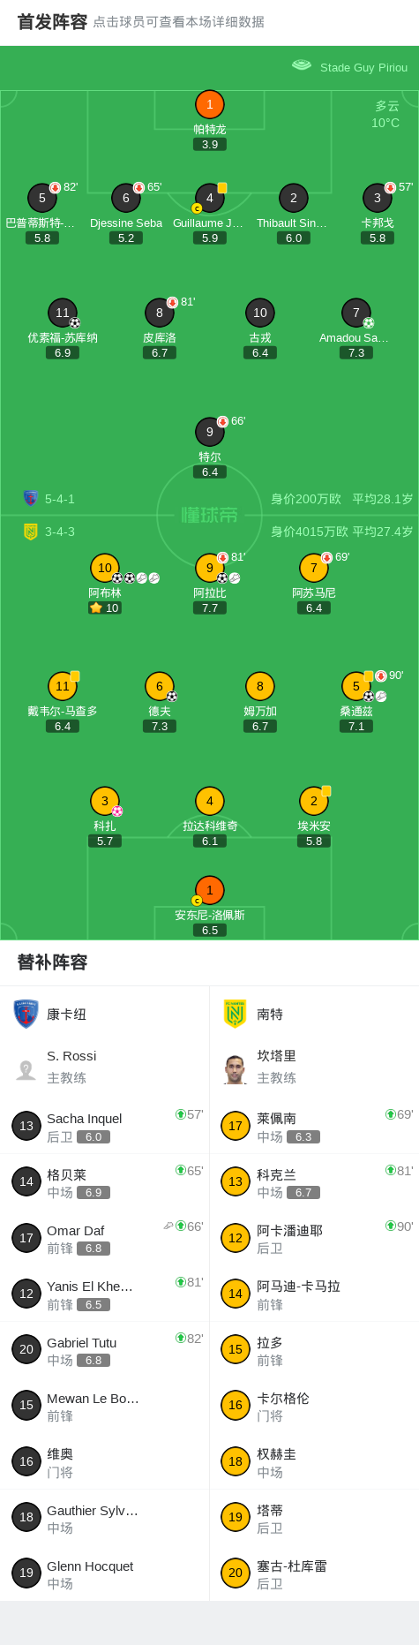Open 安东尼-洛佩斯 goalkeeper icon

(x=209, y=890)
